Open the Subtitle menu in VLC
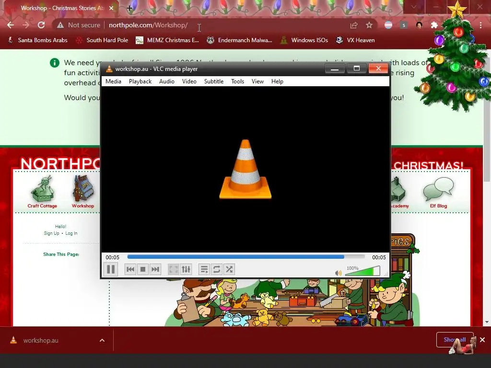This screenshot has height=368, width=491. [x=214, y=81]
